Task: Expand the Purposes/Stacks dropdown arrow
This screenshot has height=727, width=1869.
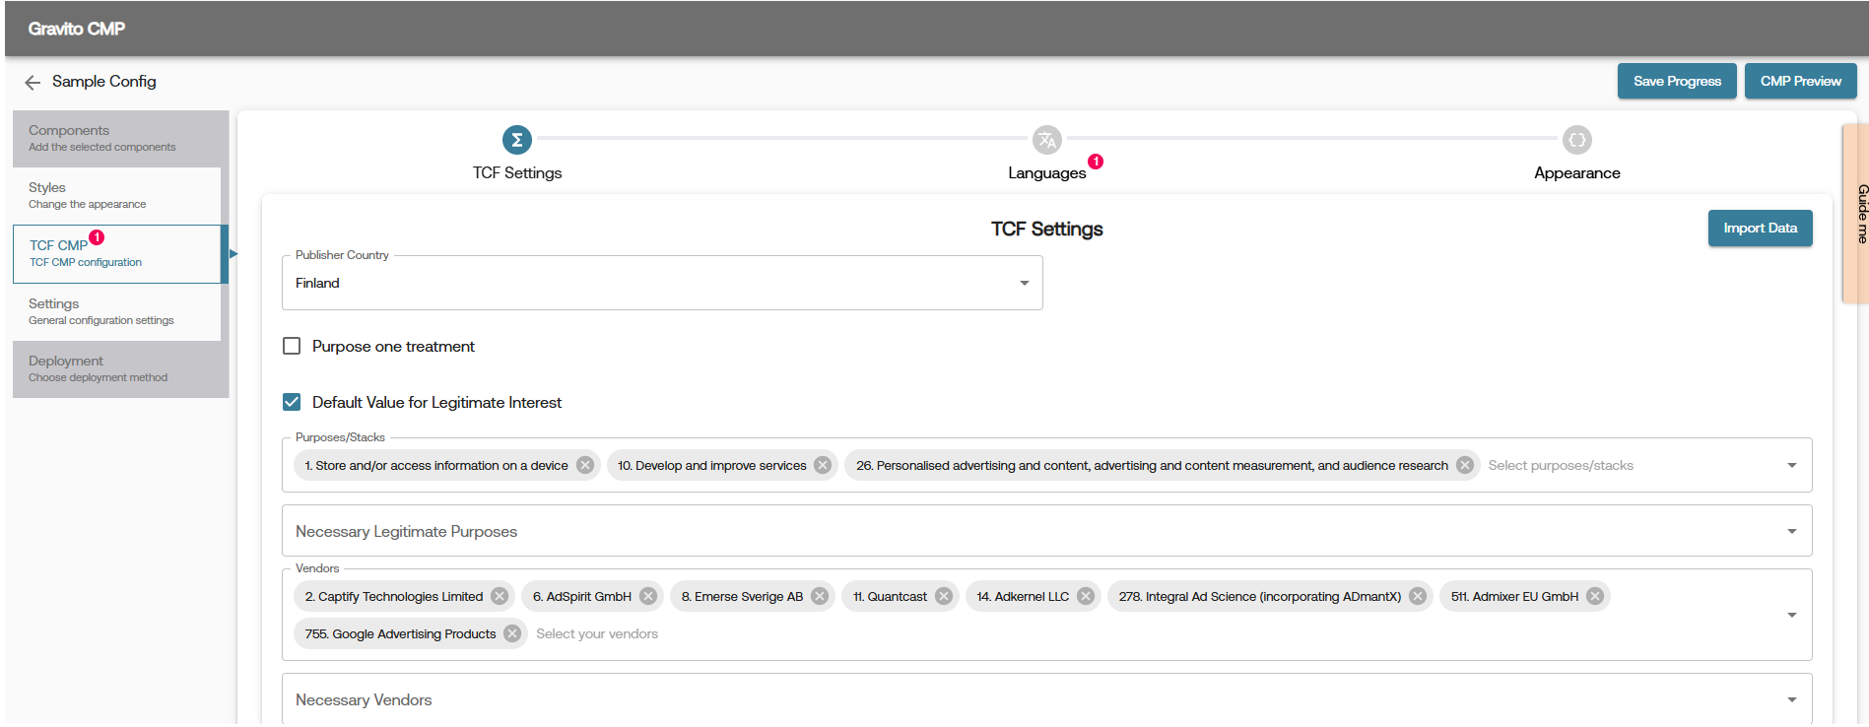Action: coord(1792,465)
